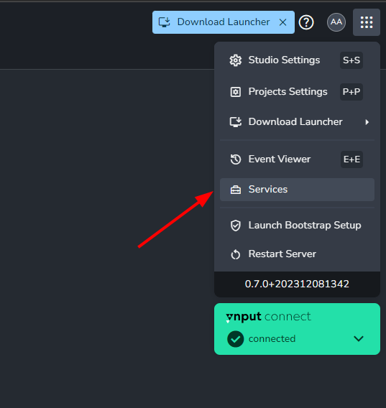Click the Projects Settings icon
The image size is (386, 408).
[236, 92]
